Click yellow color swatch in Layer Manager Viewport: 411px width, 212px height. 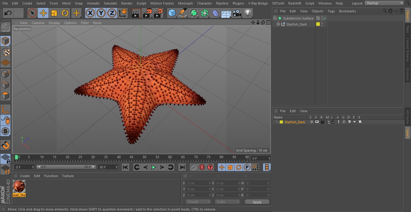click(x=281, y=122)
